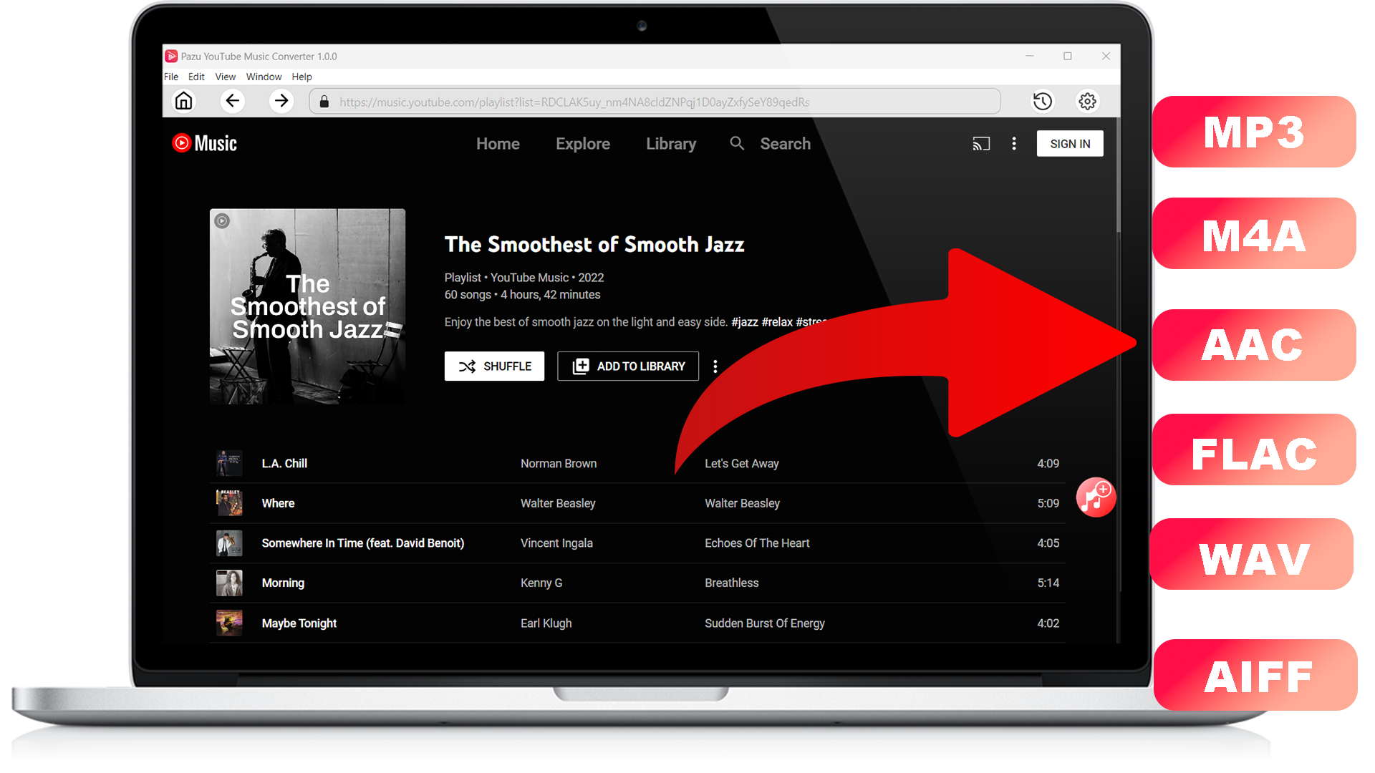Image resolution: width=1375 pixels, height=773 pixels.
Task: Click the search magnifier icon
Action: (737, 143)
